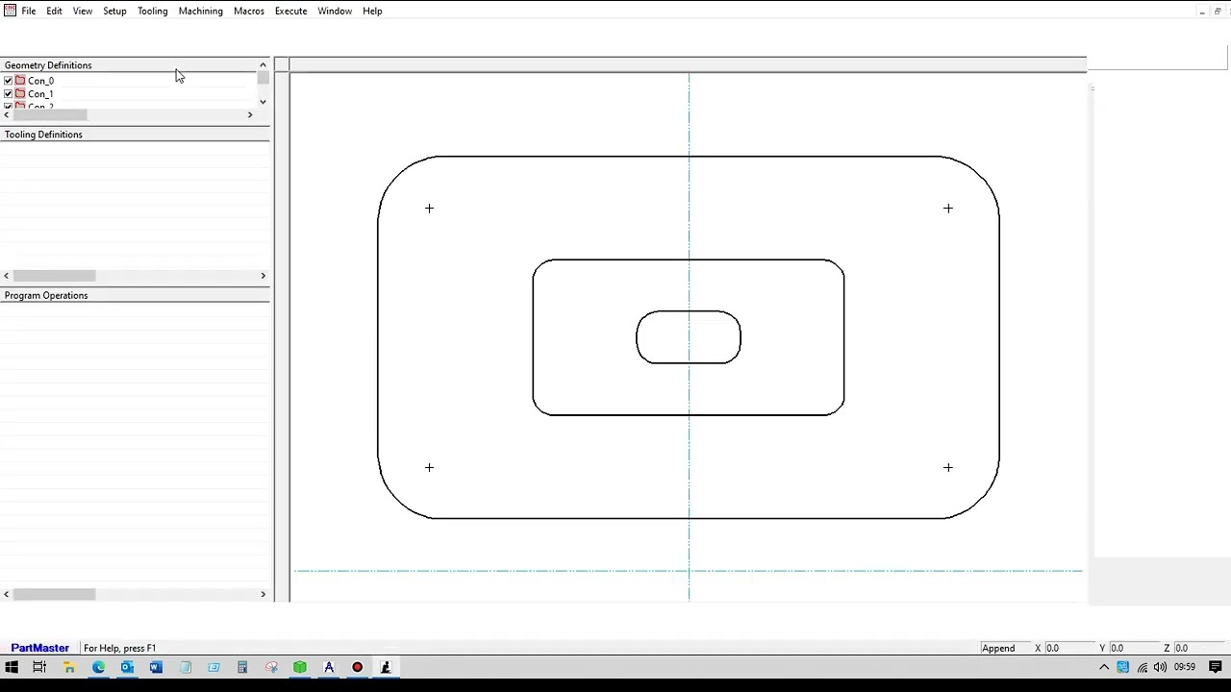Open the Help menu
Screen dimensions: 1231x692
pos(372,11)
